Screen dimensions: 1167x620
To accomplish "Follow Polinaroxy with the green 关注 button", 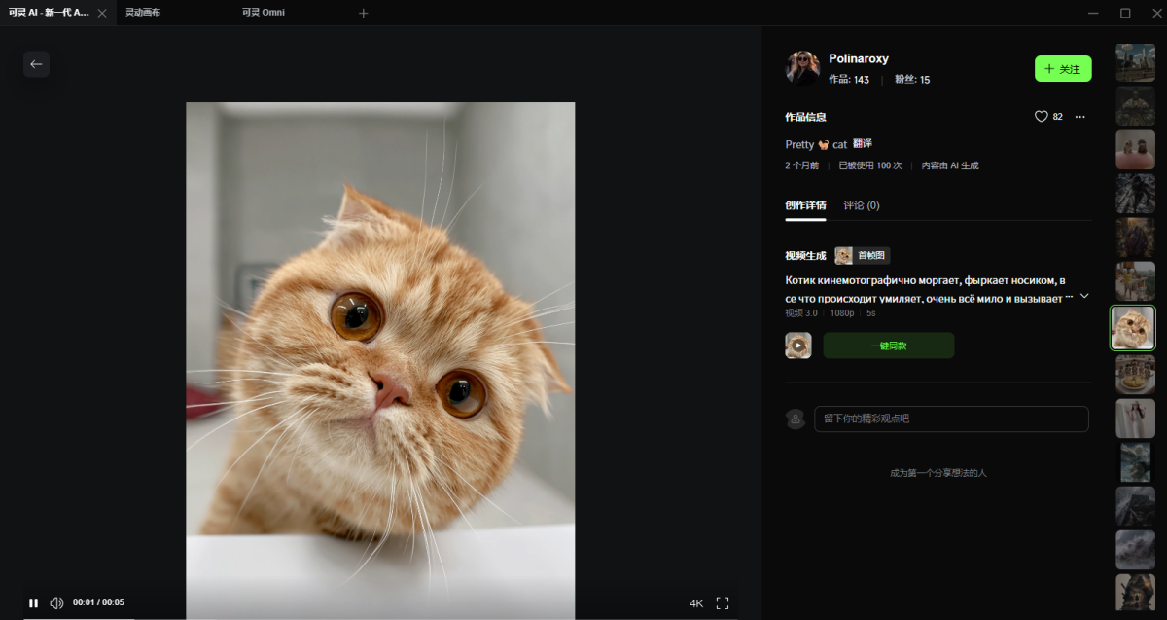I will tap(1063, 69).
